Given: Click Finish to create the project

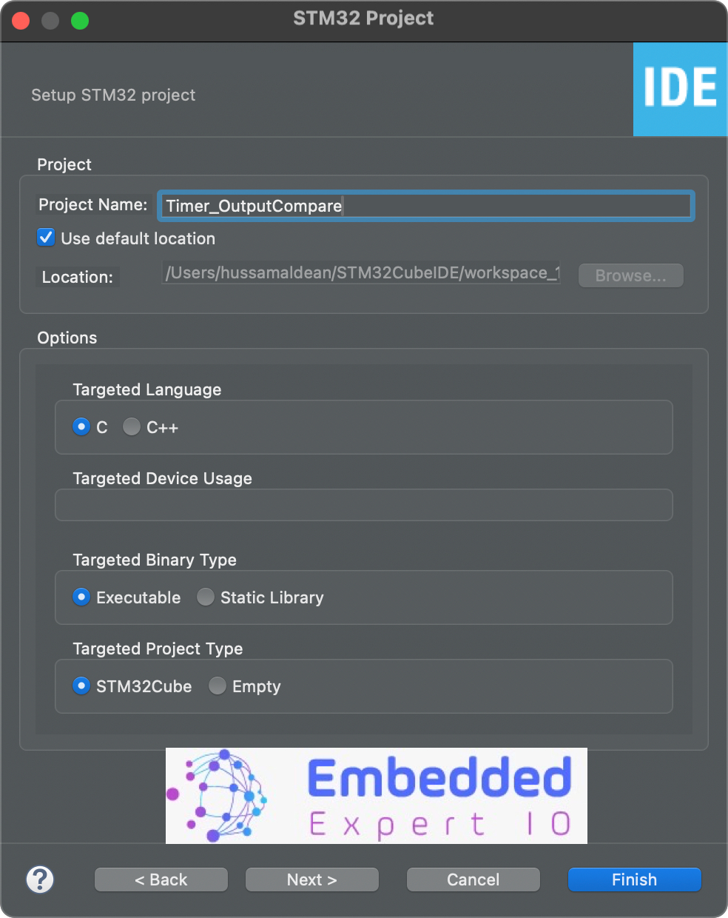Looking at the screenshot, I should [633, 880].
